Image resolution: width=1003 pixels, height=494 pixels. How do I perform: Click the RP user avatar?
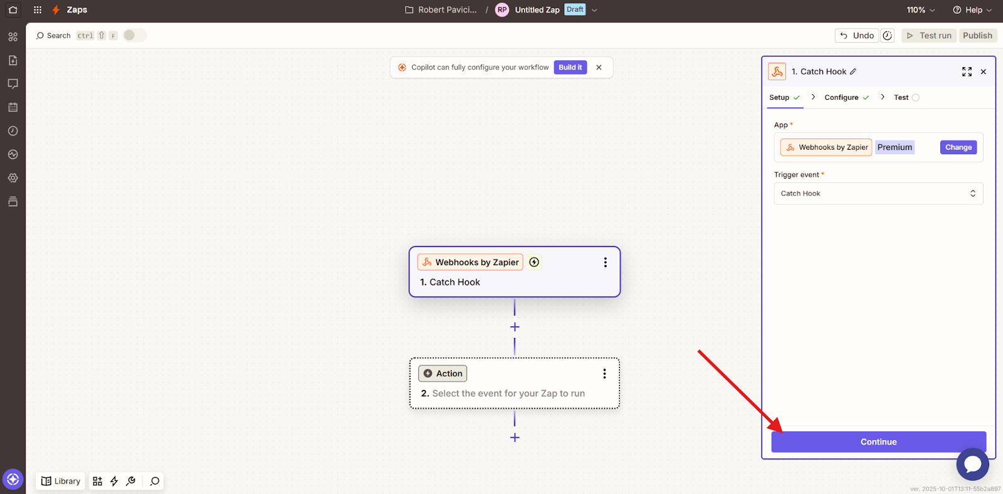(x=502, y=10)
